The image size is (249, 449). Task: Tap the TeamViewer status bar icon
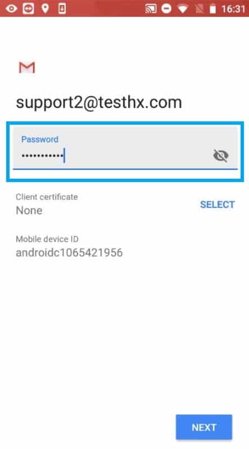click(28, 8)
